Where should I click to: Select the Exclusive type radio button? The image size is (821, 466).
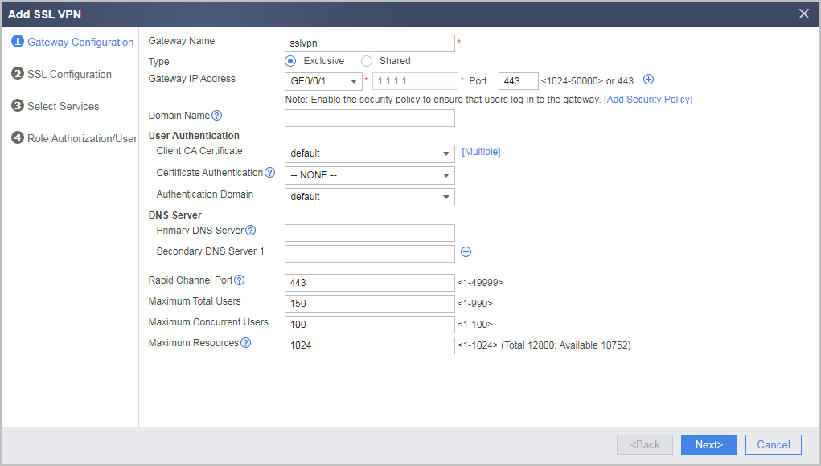290,61
